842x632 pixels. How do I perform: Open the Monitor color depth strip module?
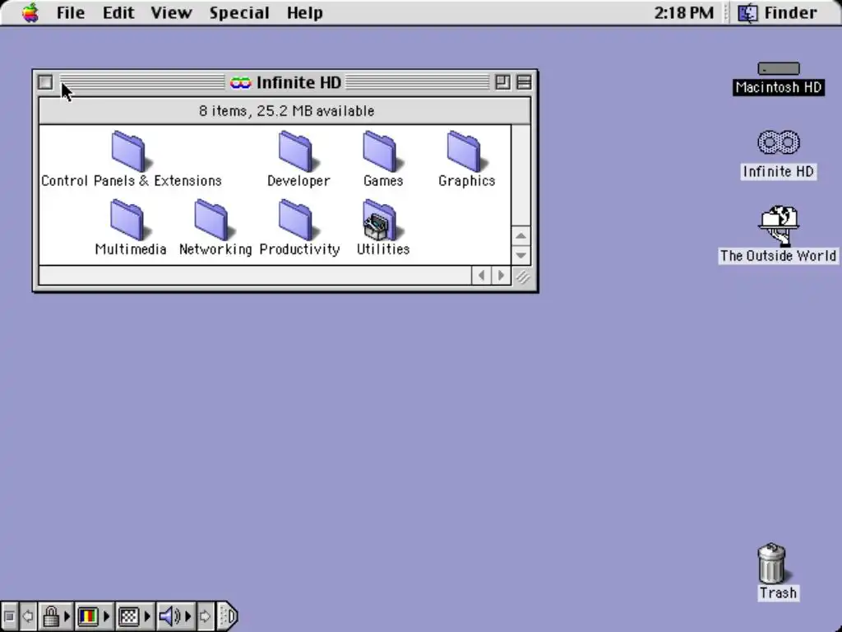pyautogui.click(x=88, y=616)
